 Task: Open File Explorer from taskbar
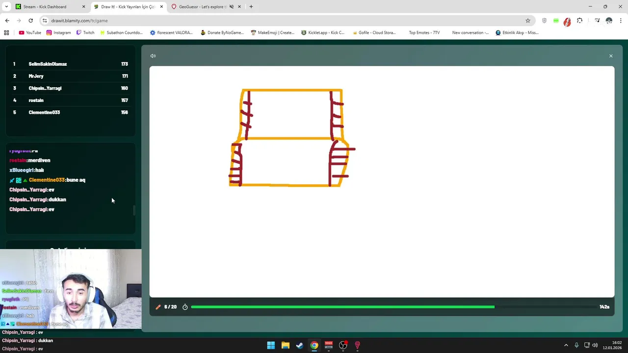click(x=285, y=345)
